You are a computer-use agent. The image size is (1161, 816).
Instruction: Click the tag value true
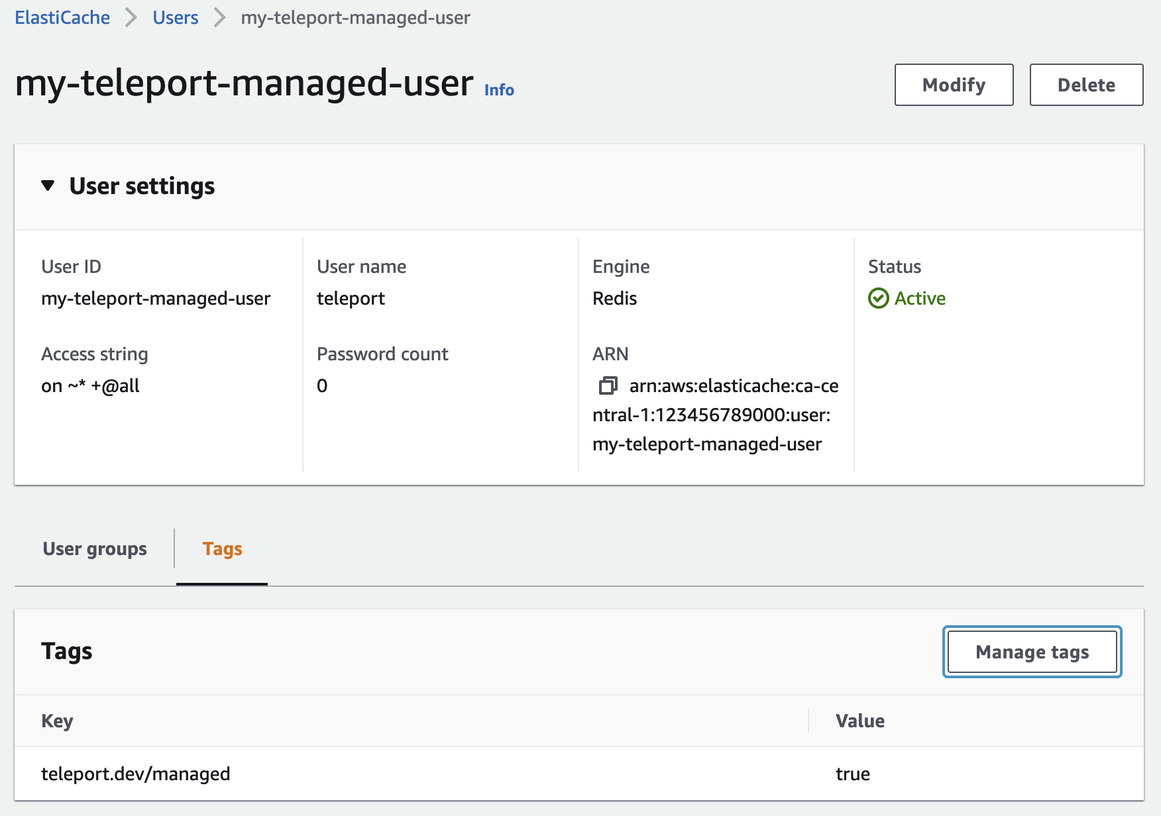pos(852,773)
